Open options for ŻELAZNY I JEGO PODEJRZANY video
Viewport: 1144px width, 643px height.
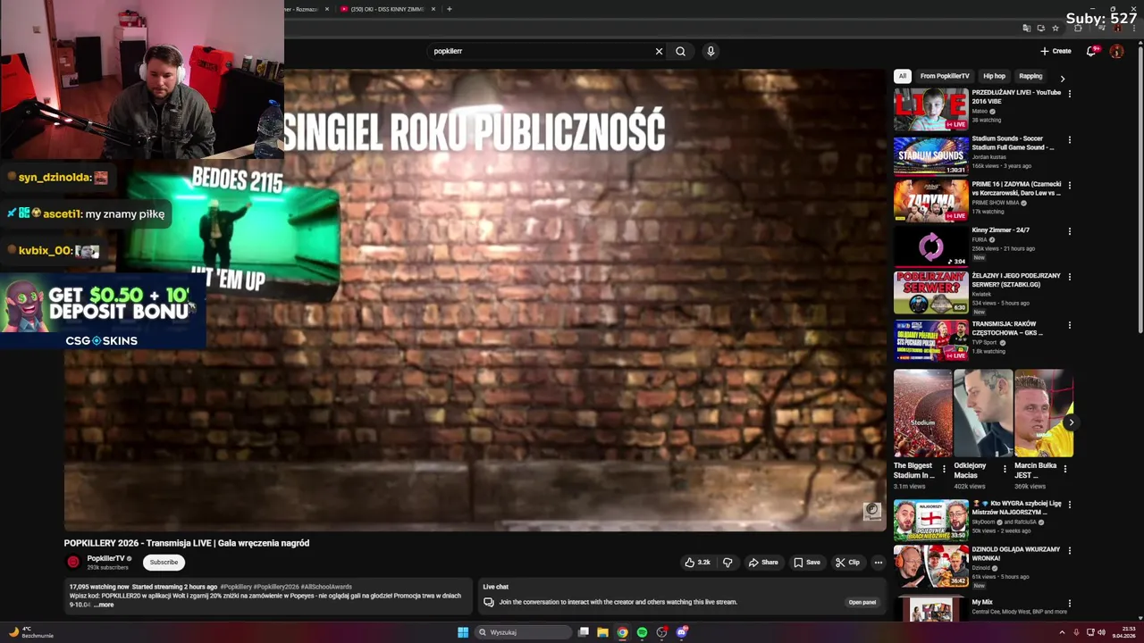pyautogui.click(x=1069, y=277)
